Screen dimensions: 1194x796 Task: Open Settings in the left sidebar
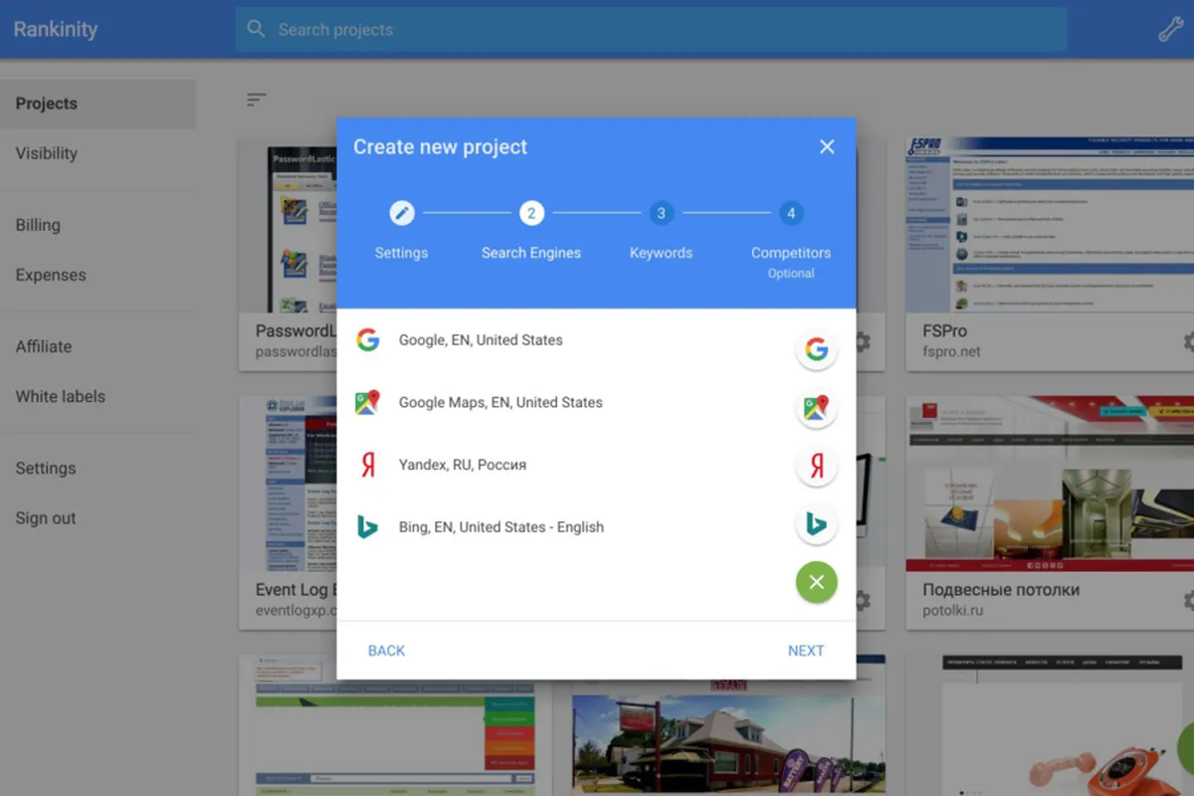tap(98, 468)
